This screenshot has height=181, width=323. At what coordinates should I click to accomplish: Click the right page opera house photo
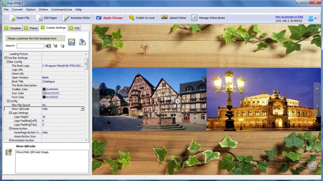[x=263, y=99]
